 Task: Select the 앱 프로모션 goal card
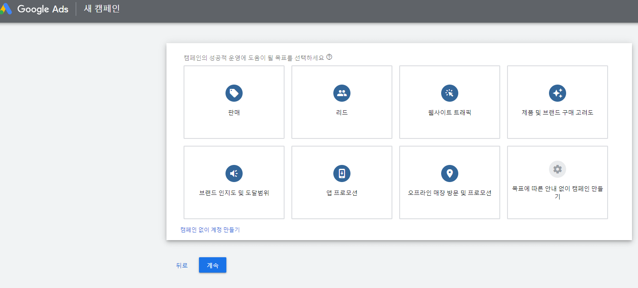click(x=342, y=182)
